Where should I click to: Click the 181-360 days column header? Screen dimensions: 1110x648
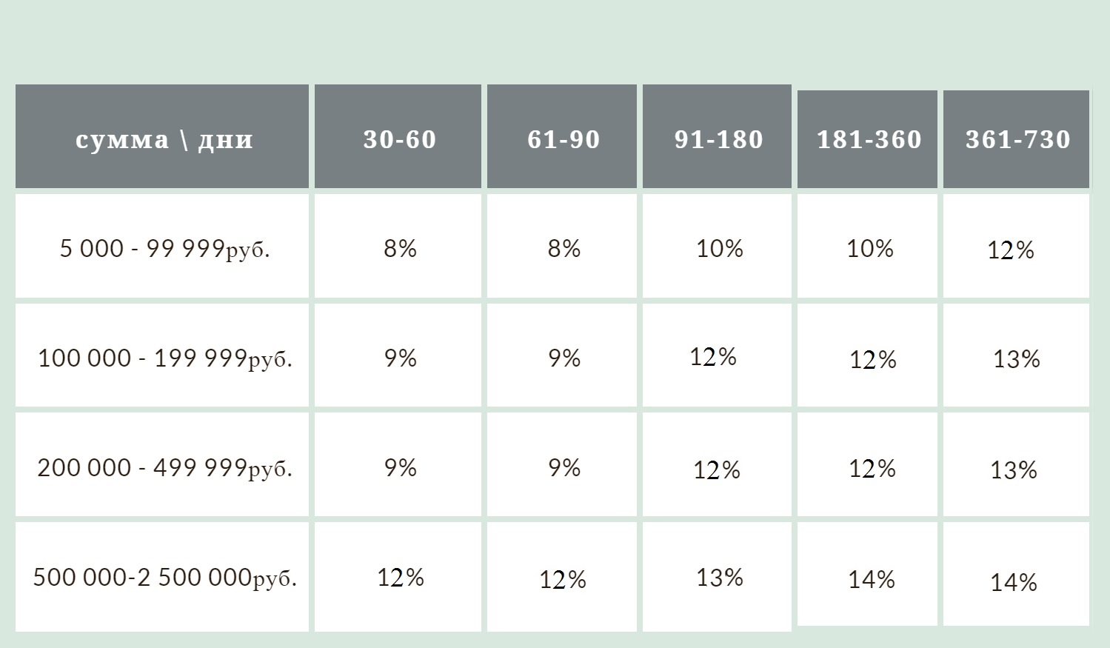[867, 139]
